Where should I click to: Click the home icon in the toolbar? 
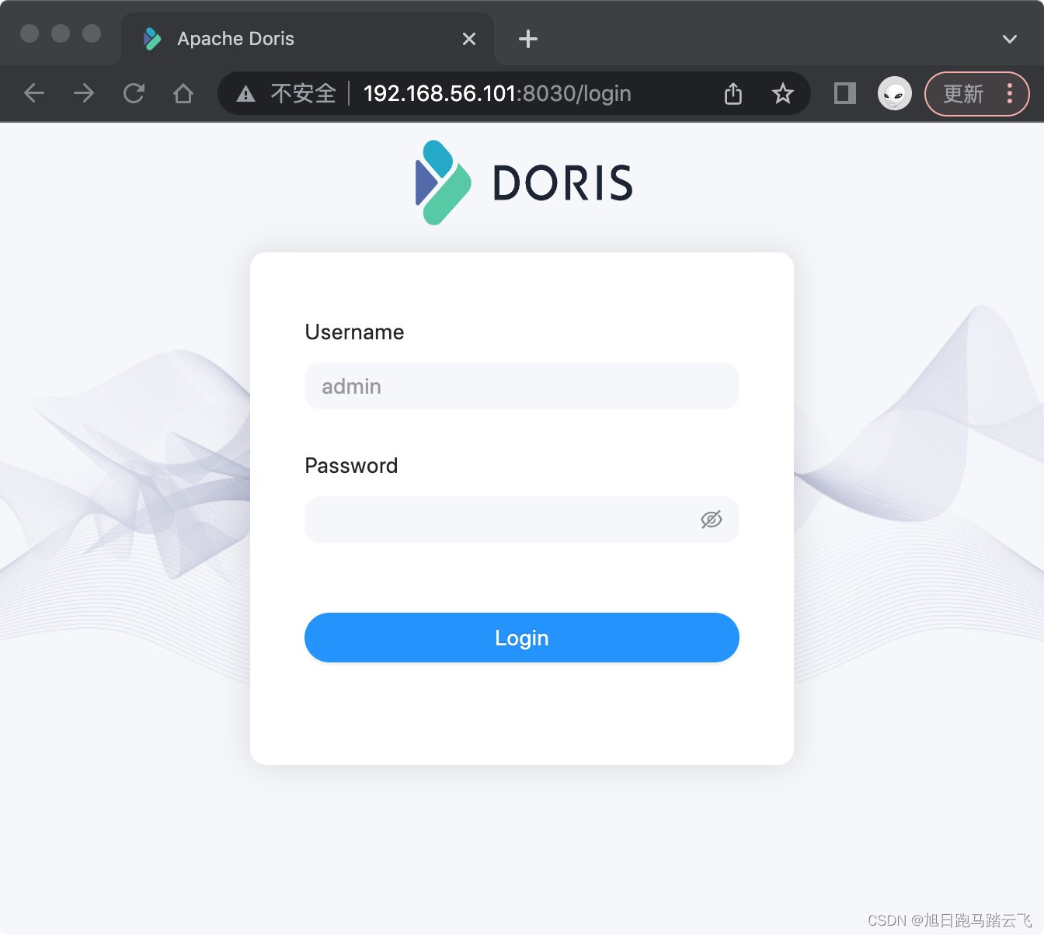pyautogui.click(x=183, y=93)
